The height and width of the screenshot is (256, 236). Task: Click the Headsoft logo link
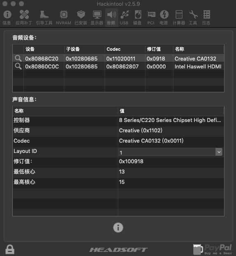coord(118,250)
